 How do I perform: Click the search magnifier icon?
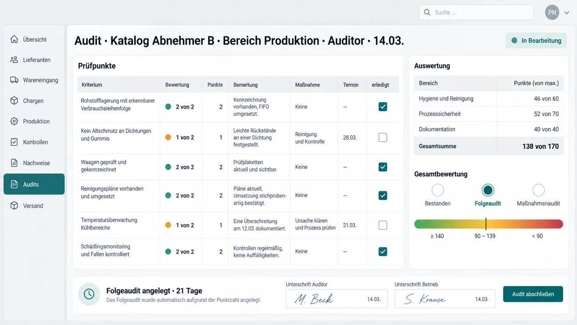pyautogui.click(x=427, y=12)
